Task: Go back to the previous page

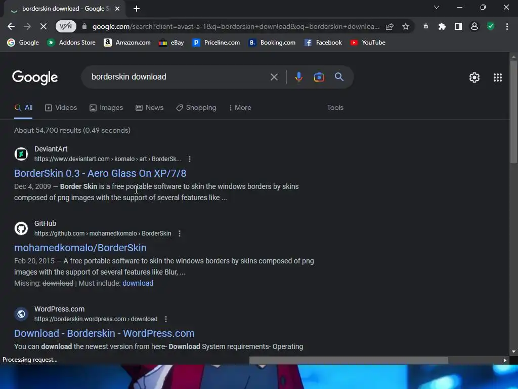Action: (x=11, y=26)
